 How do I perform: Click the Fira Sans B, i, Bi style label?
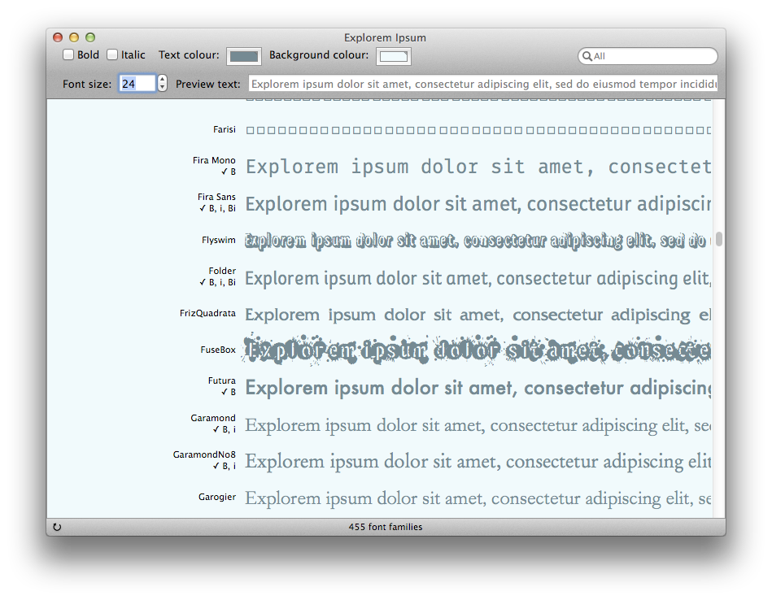coord(218,208)
